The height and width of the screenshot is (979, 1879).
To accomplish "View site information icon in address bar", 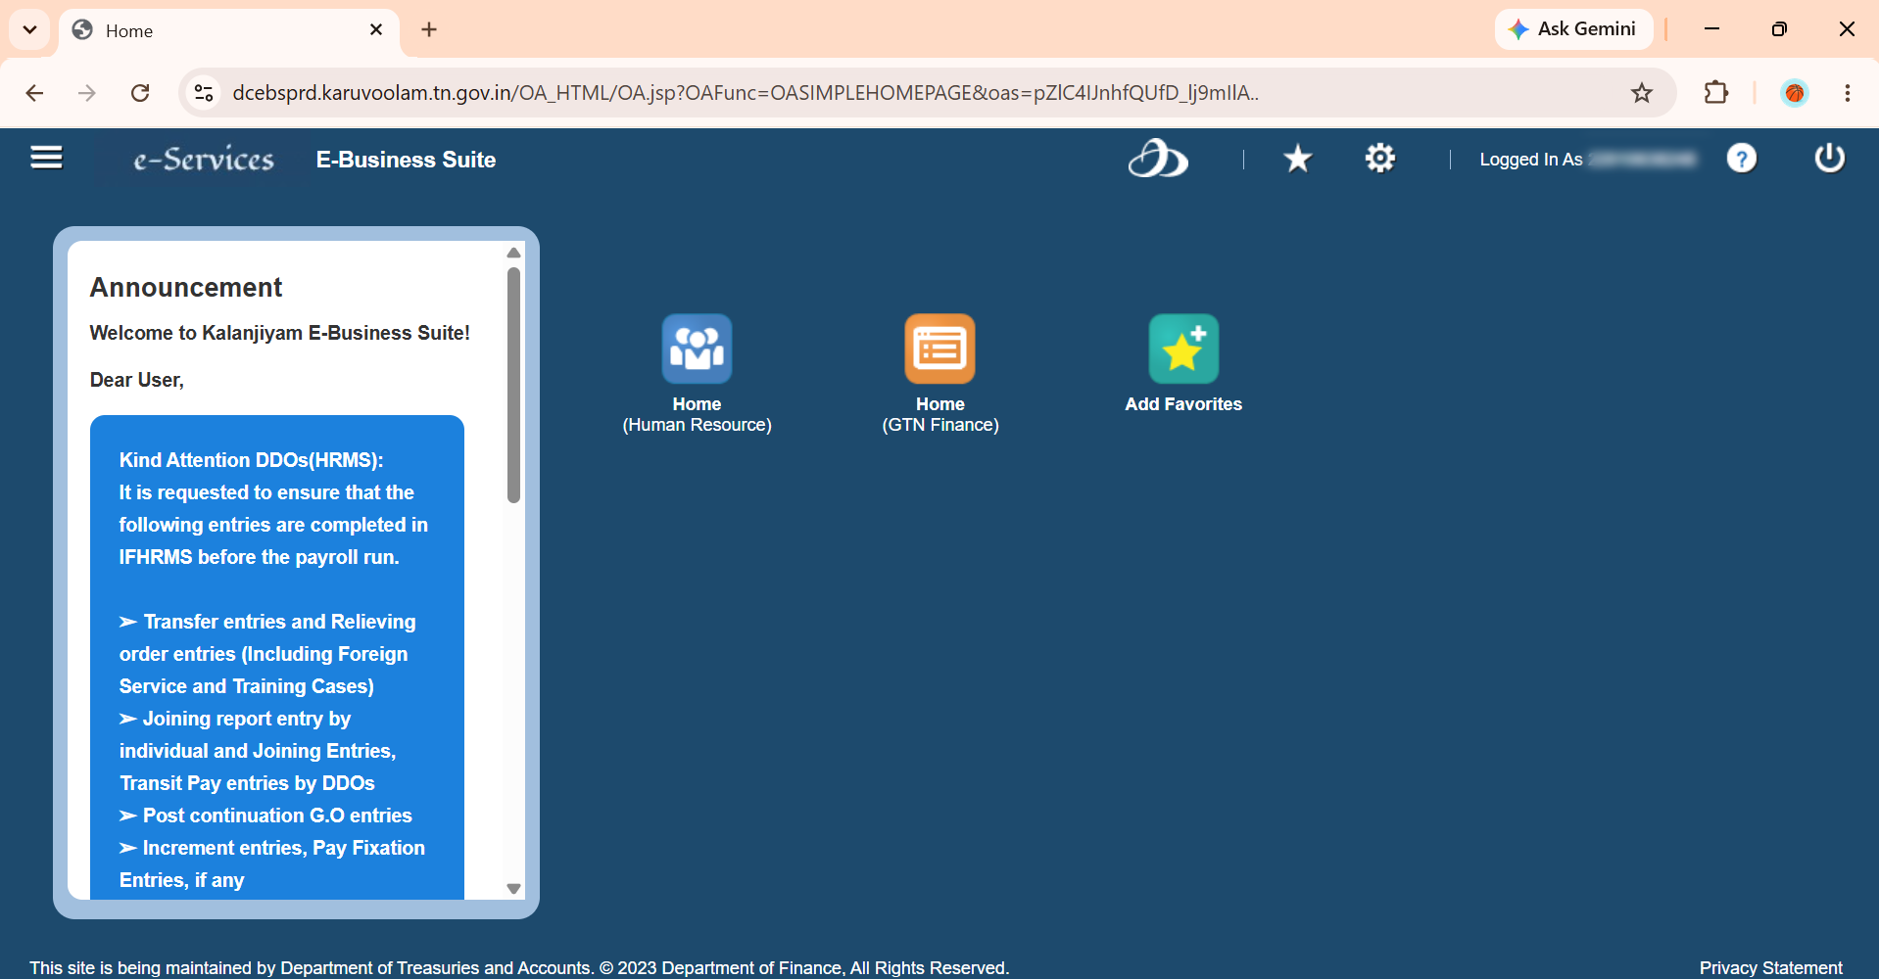I will click(204, 93).
